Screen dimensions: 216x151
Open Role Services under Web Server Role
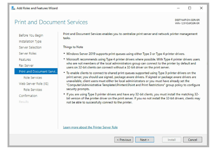coord(33,90)
